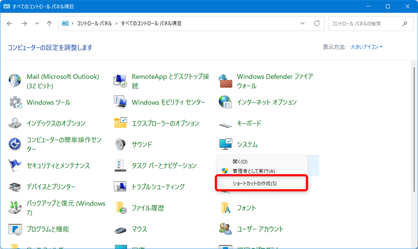The image size is (418, 249).
Task: Open the 大きいアイコン view dropdown
Action: 367,47
